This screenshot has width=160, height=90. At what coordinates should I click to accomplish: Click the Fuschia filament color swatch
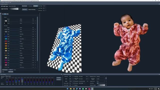[6, 60]
